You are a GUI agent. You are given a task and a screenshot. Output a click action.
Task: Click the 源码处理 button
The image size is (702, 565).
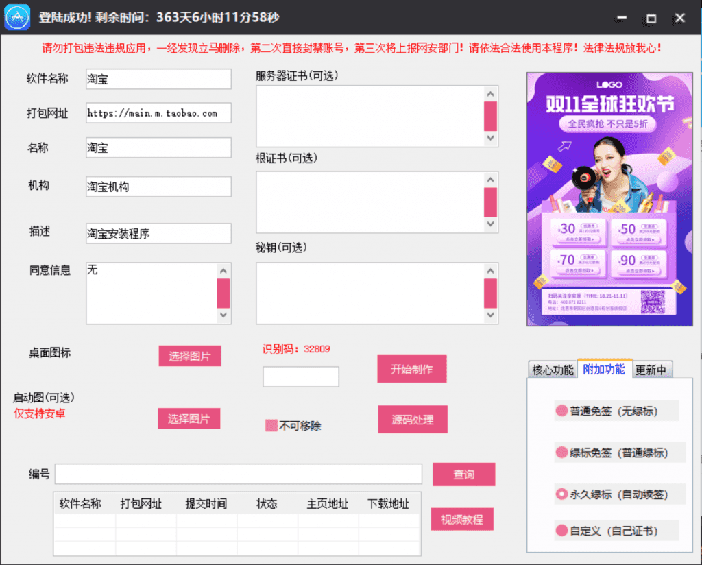pyautogui.click(x=413, y=420)
